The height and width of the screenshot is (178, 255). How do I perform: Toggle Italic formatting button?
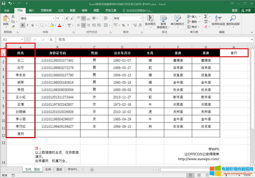tap(27, 25)
